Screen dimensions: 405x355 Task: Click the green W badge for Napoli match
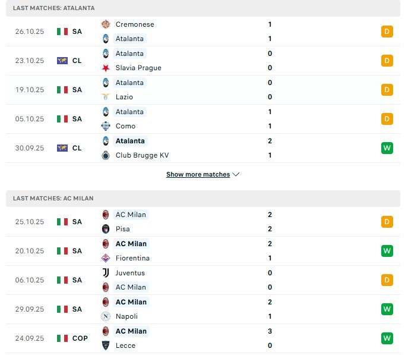click(387, 309)
